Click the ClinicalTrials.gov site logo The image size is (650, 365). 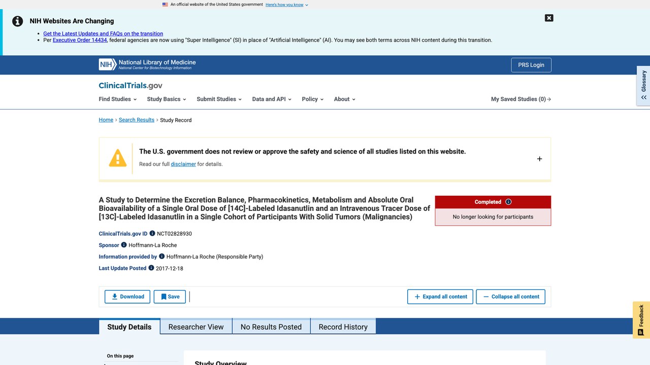(131, 86)
